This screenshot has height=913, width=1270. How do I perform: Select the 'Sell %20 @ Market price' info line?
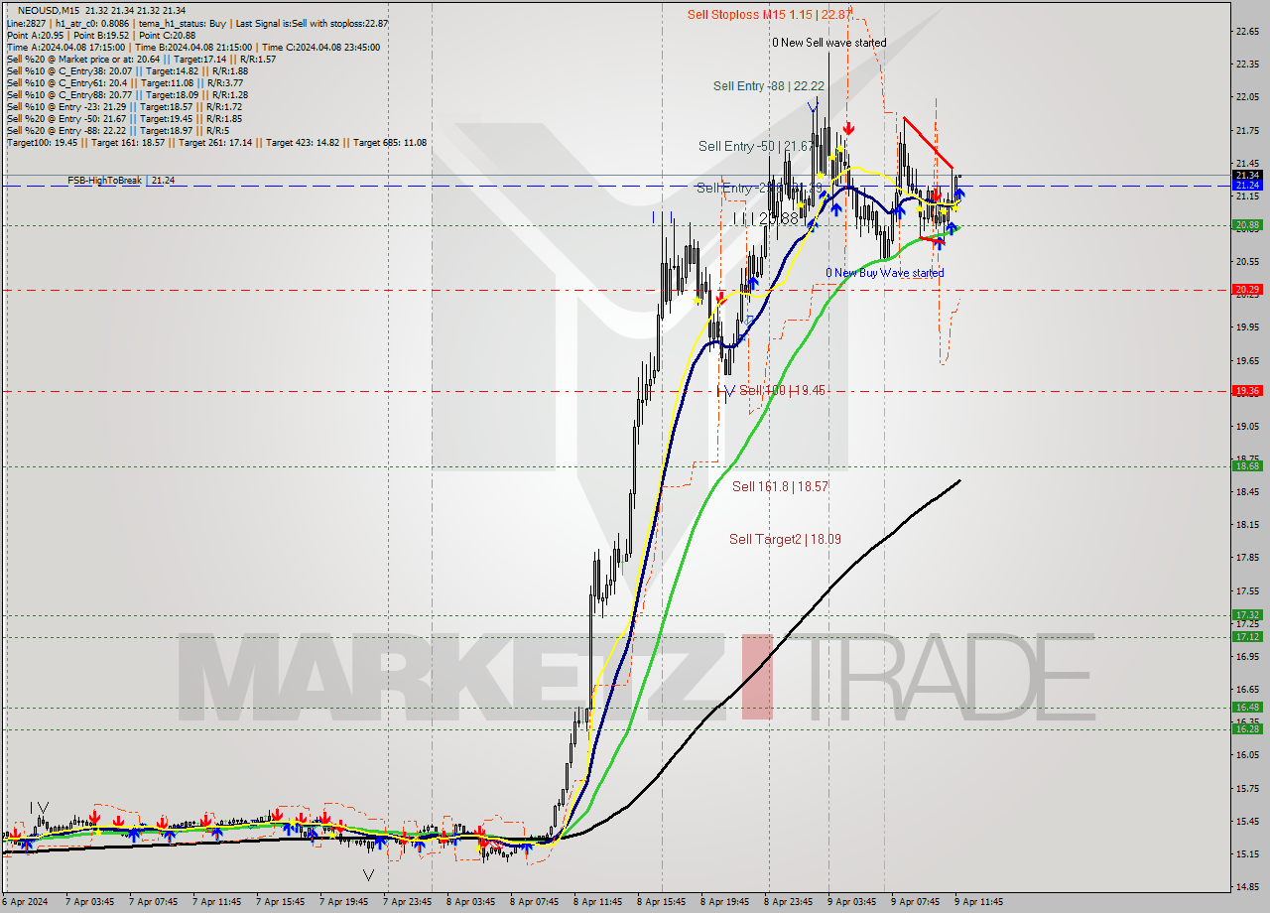(x=141, y=59)
